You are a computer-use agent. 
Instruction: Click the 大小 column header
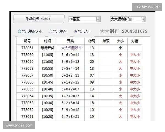point(120,41)
